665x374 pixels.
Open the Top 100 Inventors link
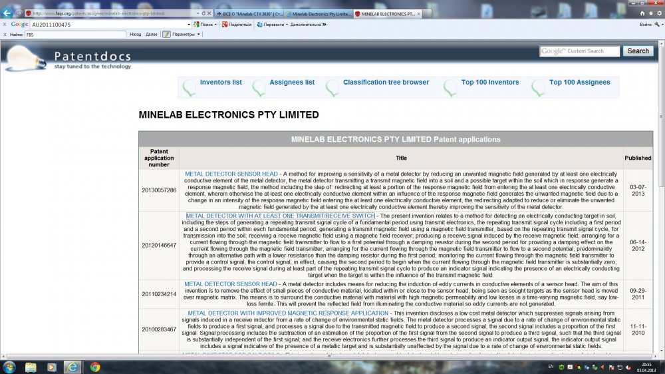click(490, 83)
